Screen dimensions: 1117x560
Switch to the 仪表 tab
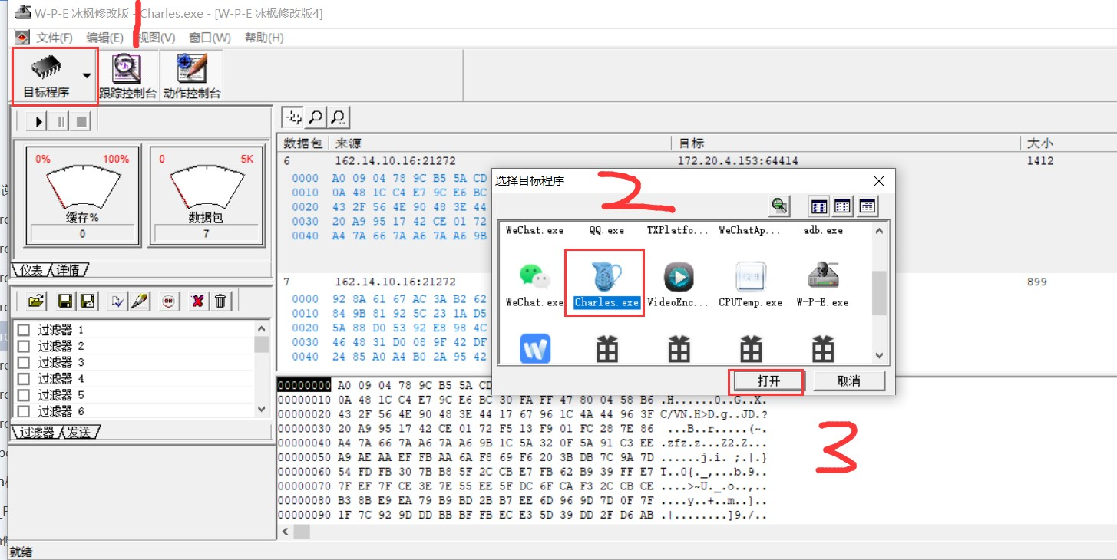31,270
